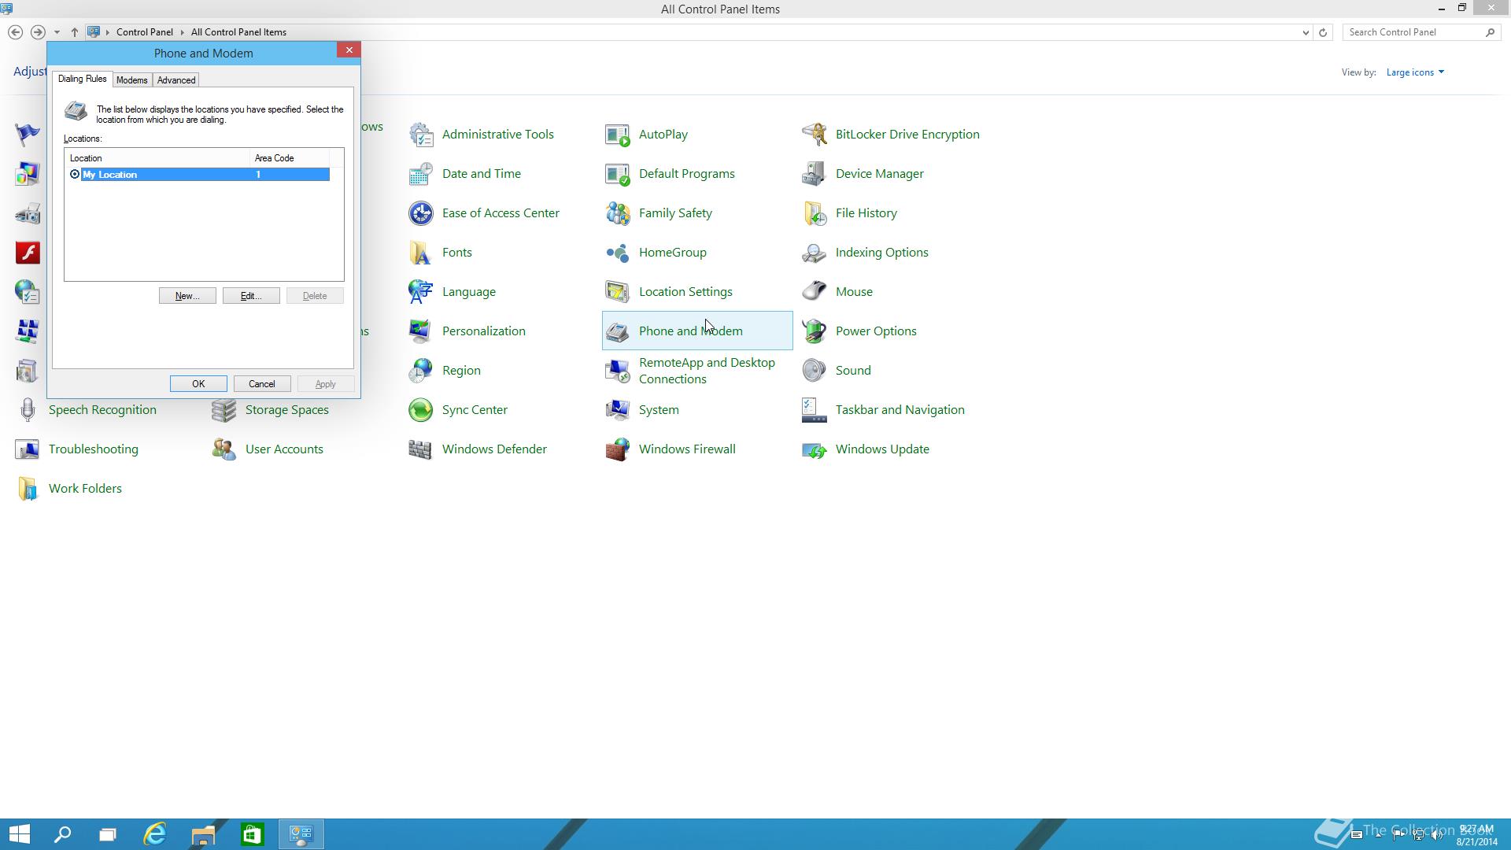Open the AutoPlay icon

[618, 135]
